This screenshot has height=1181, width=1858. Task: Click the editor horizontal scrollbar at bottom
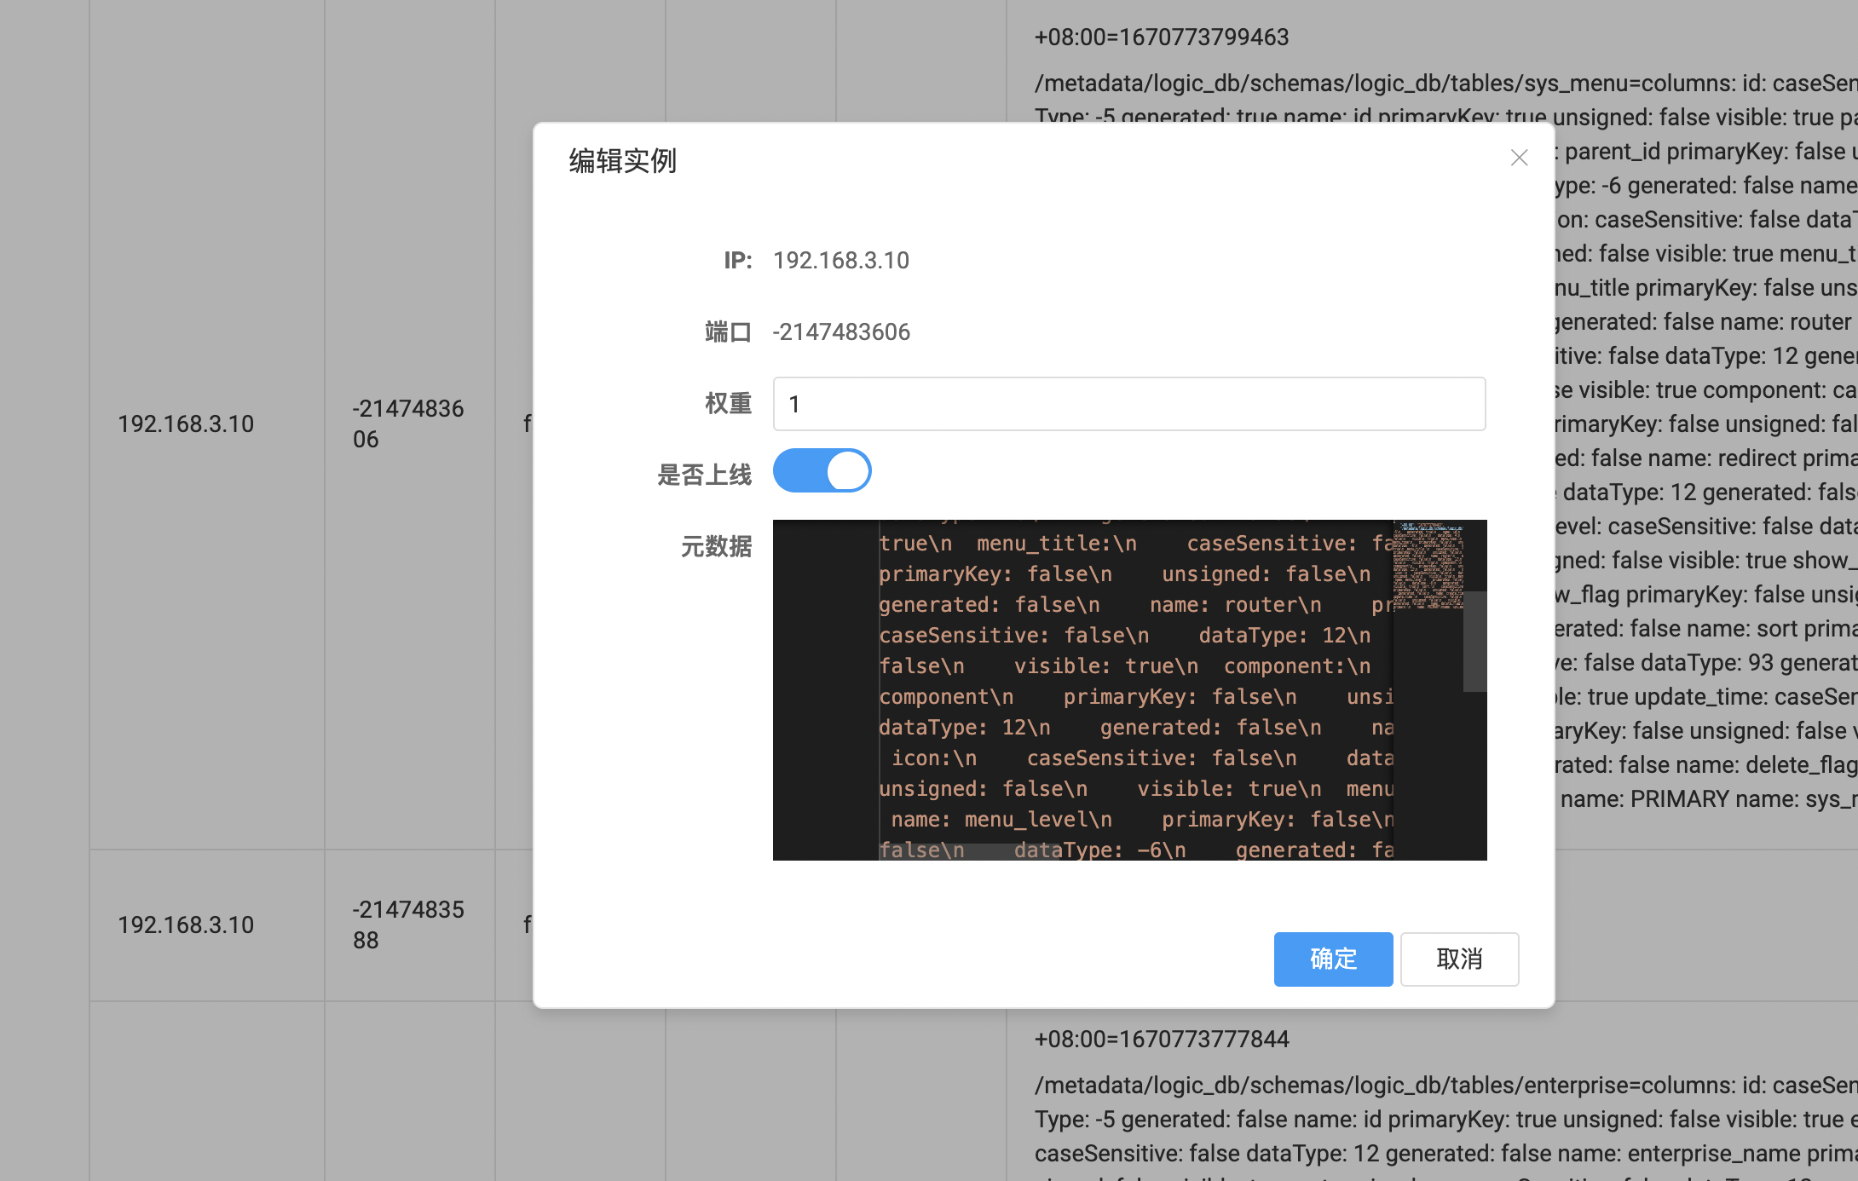[x=969, y=851]
